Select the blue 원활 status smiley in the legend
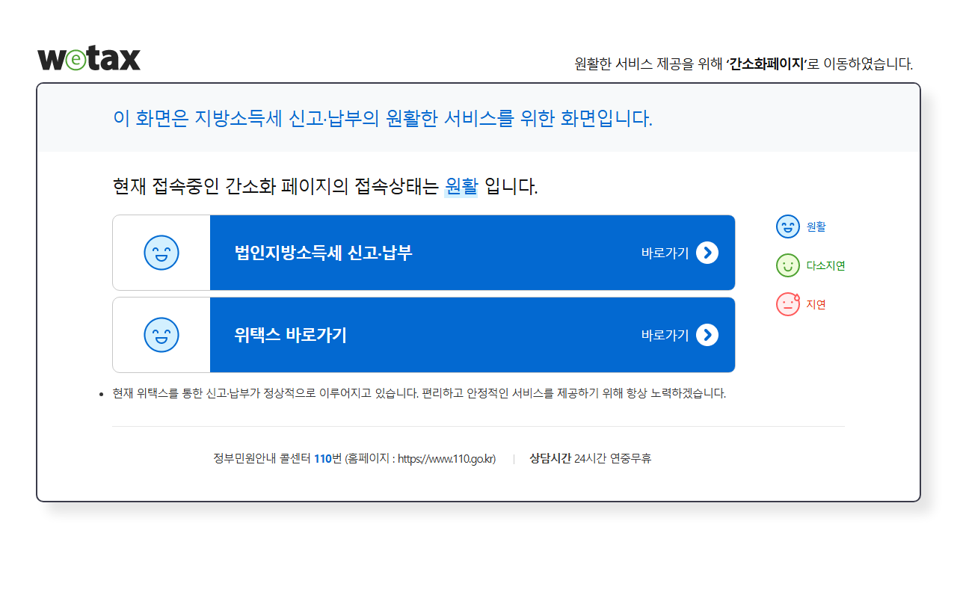957x598 pixels. [788, 226]
